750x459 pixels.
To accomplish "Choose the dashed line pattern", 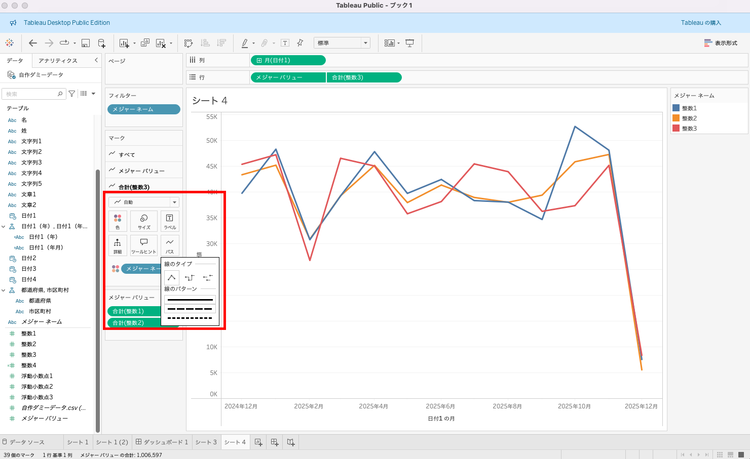I will 190,309.
